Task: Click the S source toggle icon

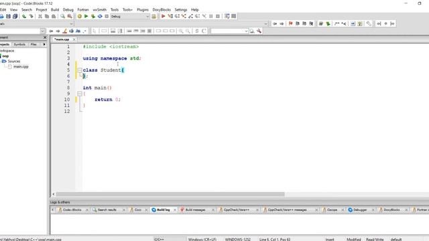Action: click(x=196, y=31)
